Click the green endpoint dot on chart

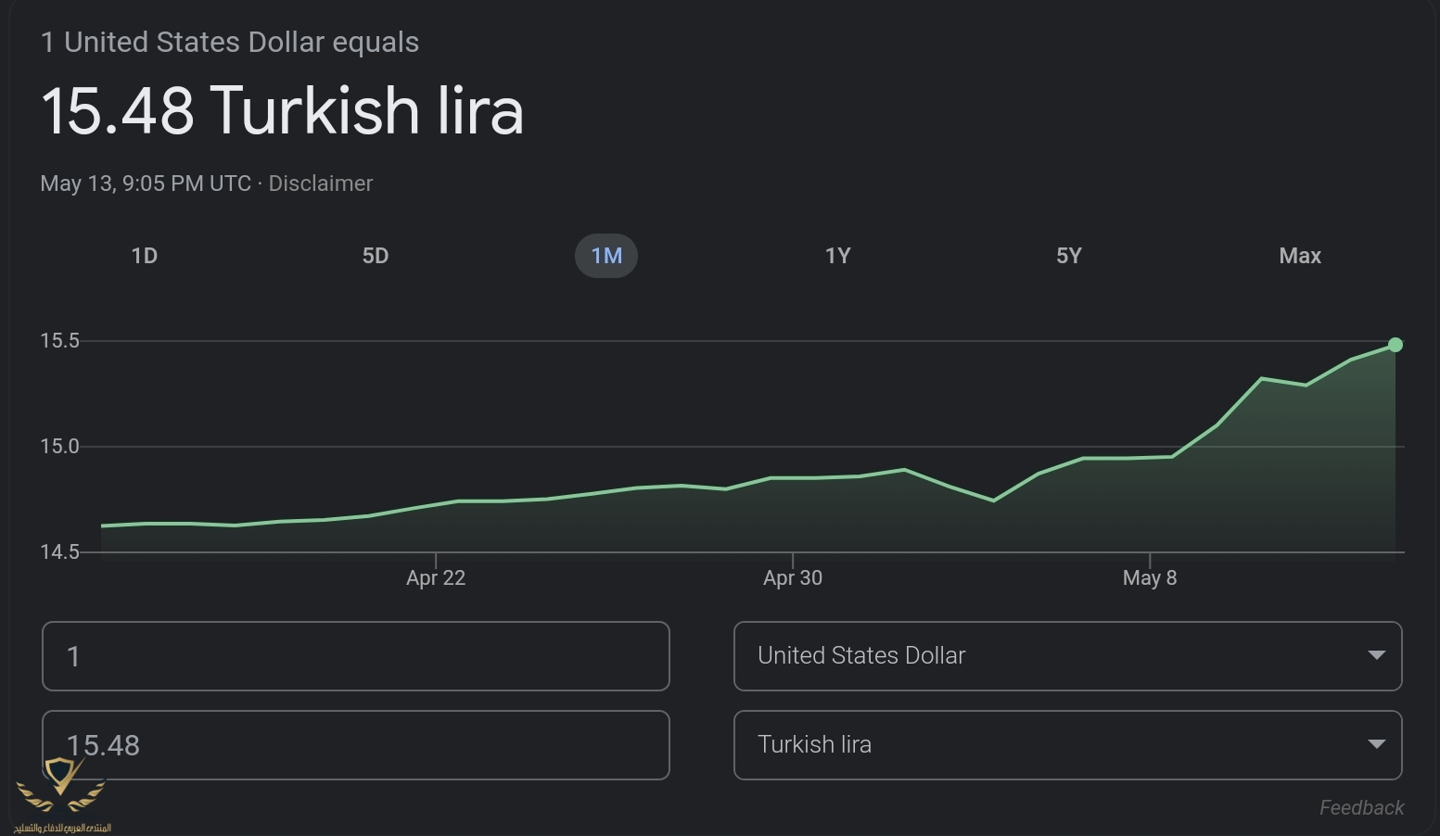click(x=1395, y=345)
